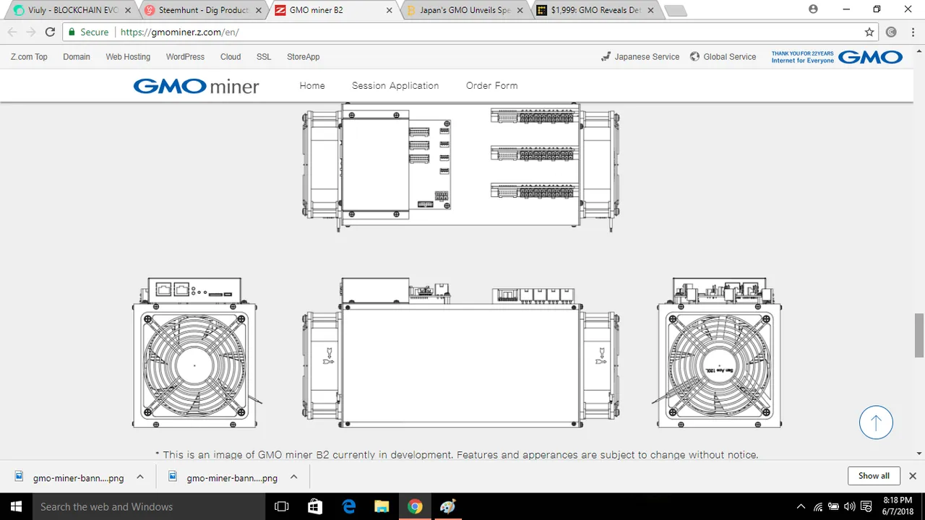
Task: Open the Order Form menu item
Action: pos(491,85)
